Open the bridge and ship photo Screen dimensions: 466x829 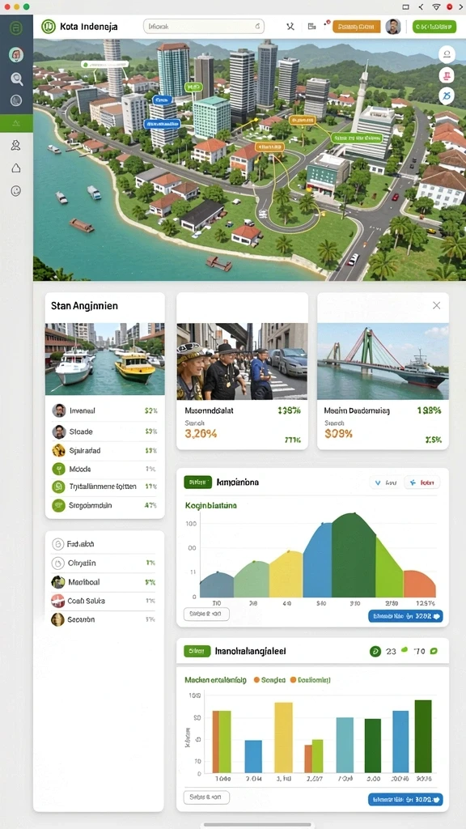383,361
